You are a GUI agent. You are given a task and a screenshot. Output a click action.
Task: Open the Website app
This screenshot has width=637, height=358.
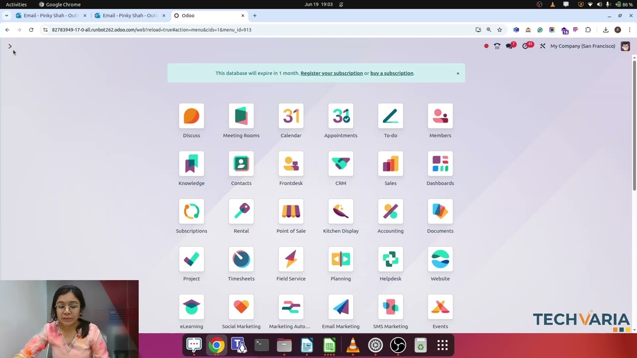pyautogui.click(x=440, y=260)
